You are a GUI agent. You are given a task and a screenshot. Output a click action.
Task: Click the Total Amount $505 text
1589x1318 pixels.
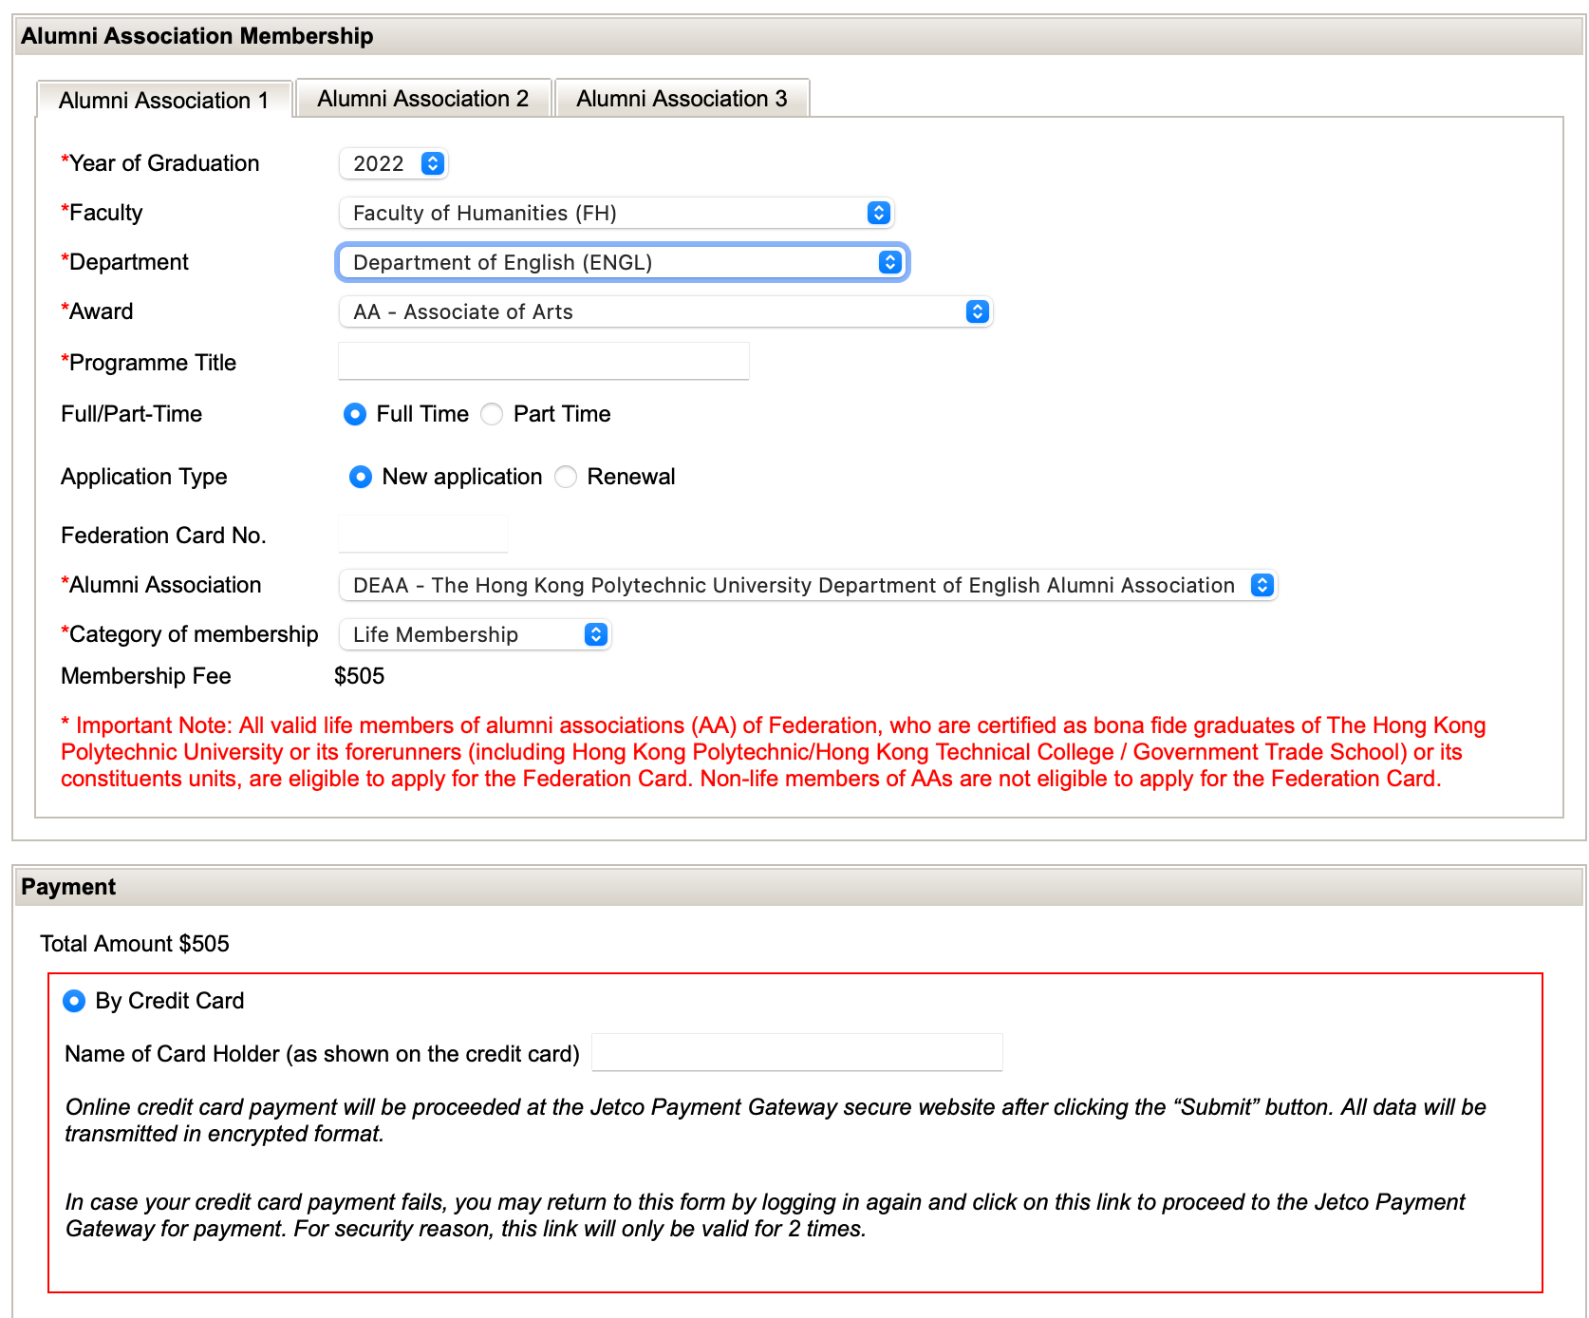(135, 944)
